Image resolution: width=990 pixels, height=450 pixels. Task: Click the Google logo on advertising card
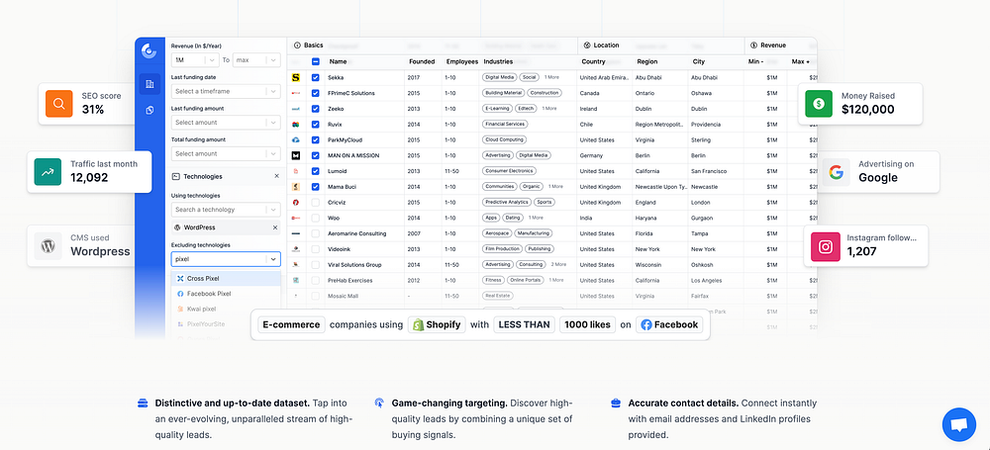(836, 172)
